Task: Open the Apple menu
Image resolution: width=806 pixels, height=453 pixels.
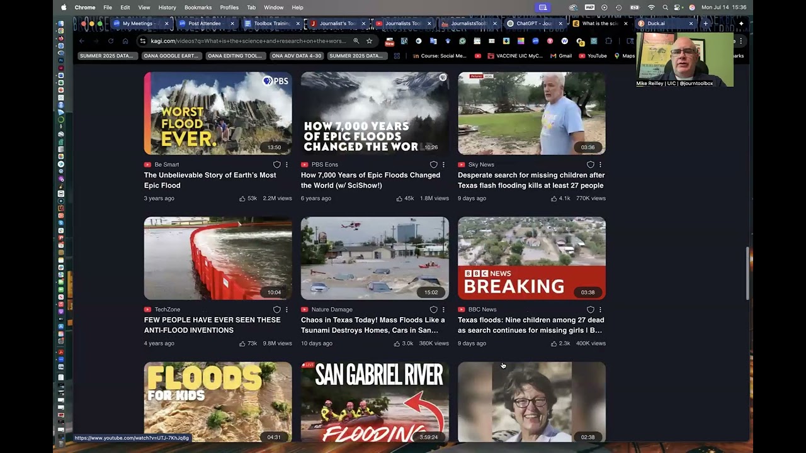Action: pos(64,8)
